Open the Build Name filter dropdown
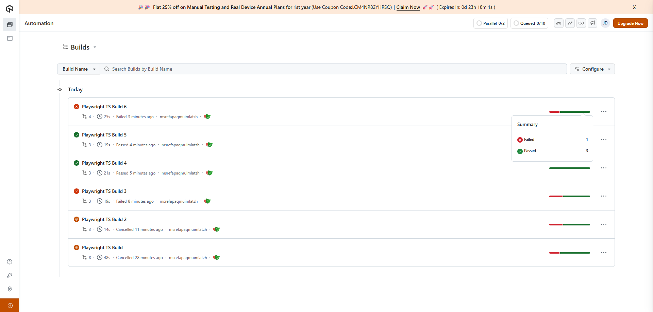653x312 pixels. 79,69
